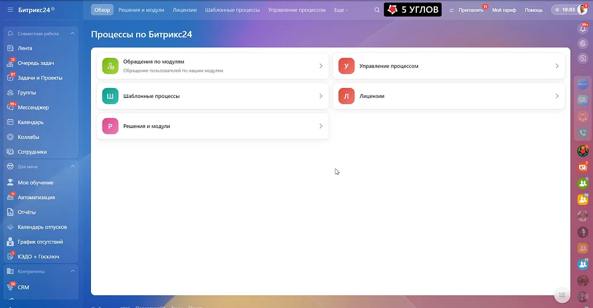Click chevron on Лицензии card
Viewport: 593px width, 308px height.
coord(557,96)
